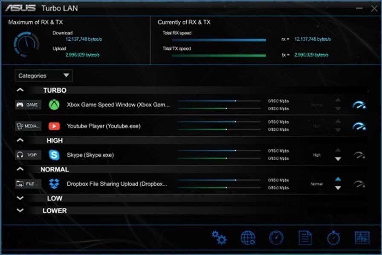The height and width of the screenshot is (255, 382).
Task: Open the document log icon
Action: click(x=305, y=238)
